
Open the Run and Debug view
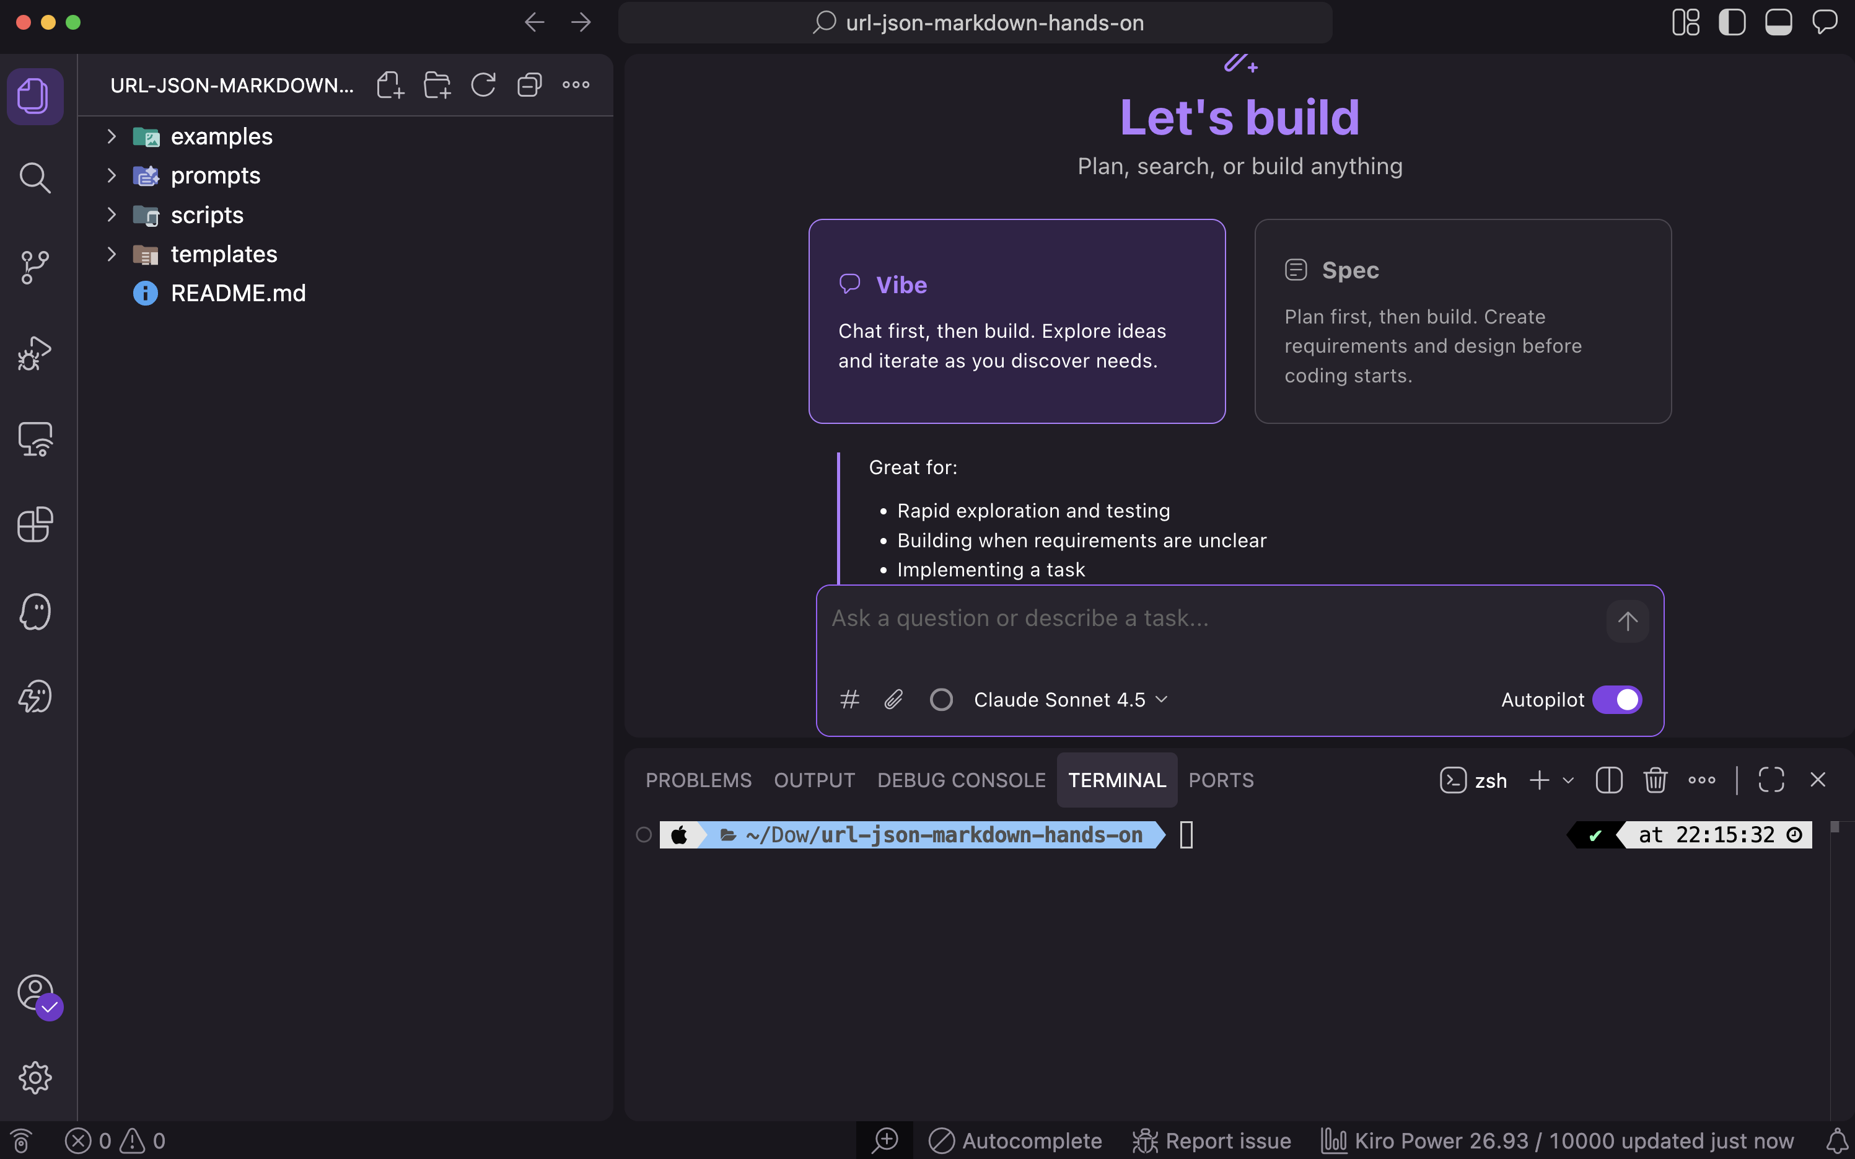tap(35, 353)
